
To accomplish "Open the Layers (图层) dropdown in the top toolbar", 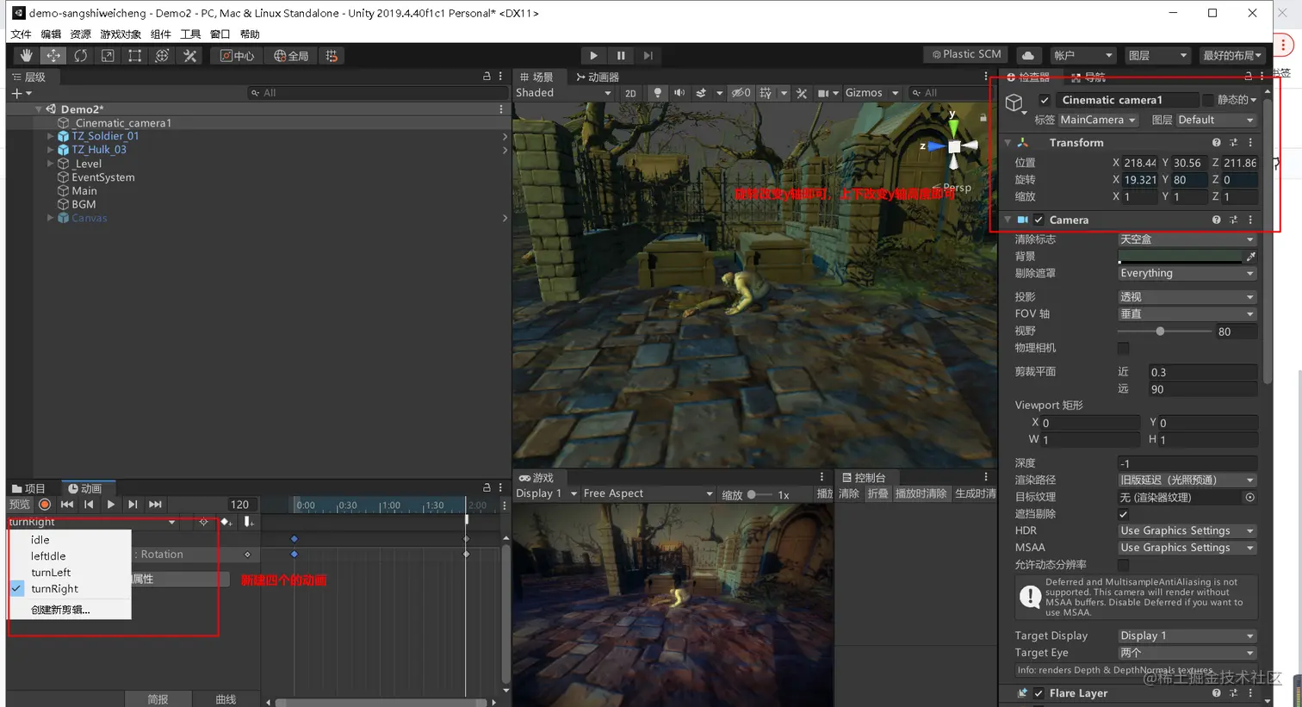I will [x=1157, y=55].
